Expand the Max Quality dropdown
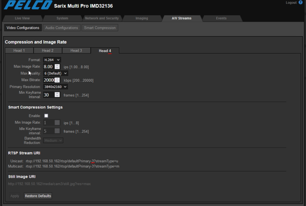The height and width of the screenshot is (206, 306). pos(55,73)
